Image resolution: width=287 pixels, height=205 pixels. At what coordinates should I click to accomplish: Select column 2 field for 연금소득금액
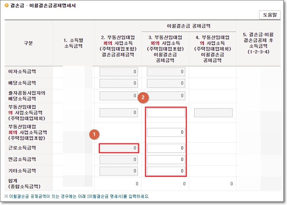[x=119, y=159]
